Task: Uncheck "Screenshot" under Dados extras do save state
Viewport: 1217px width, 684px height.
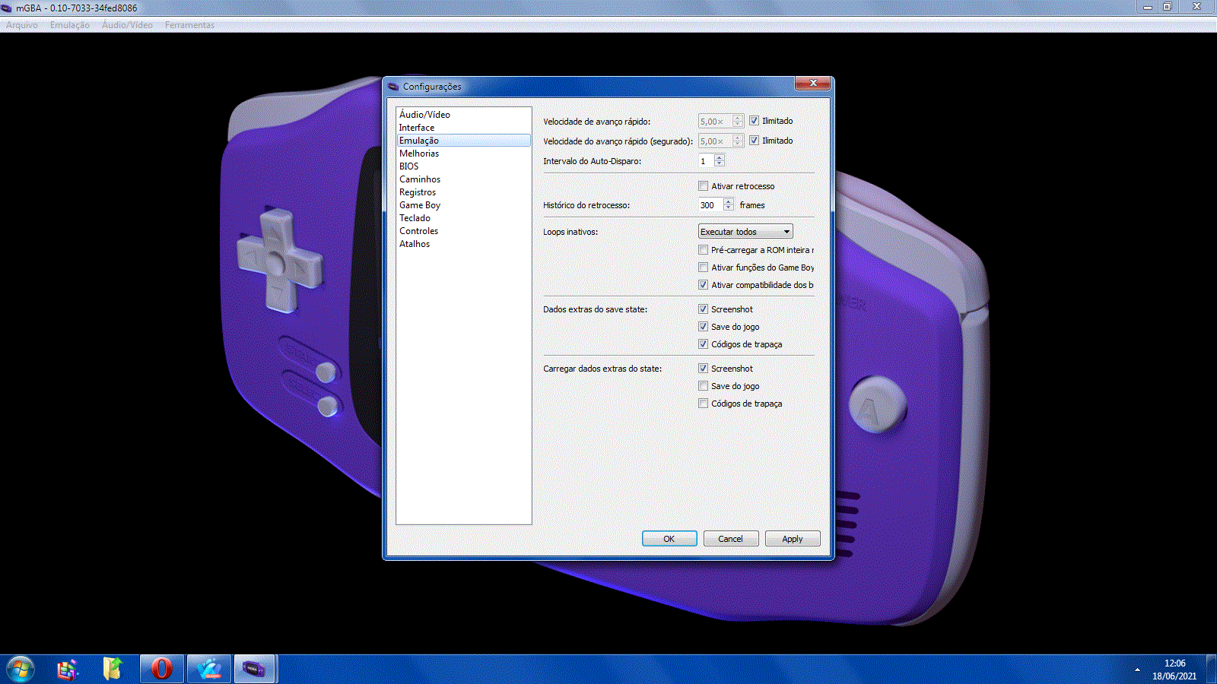Action: coord(704,309)
